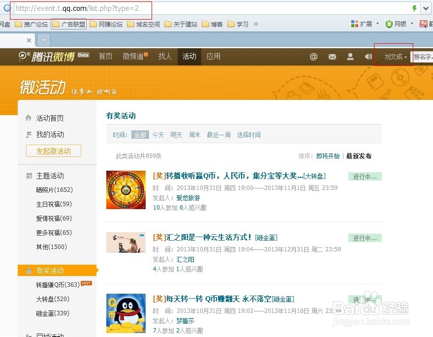Open the 学习 bookmark folder
Viewport: 433px width, 337px height.
238,24
